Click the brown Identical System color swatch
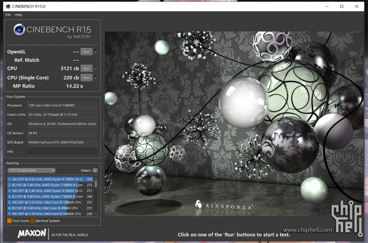This screenshot has height=243, width=368. tap(32, 221)
